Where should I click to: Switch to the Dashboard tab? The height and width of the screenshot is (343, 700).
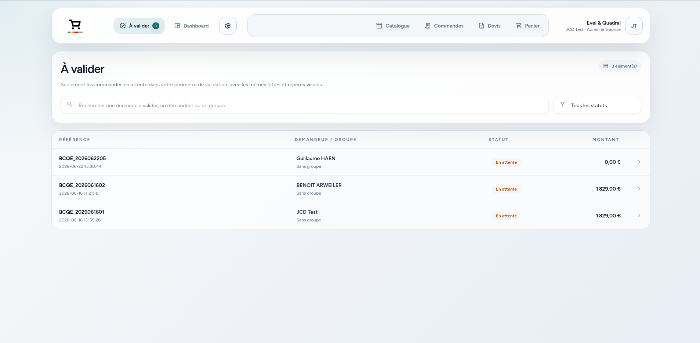click(192, 26)
